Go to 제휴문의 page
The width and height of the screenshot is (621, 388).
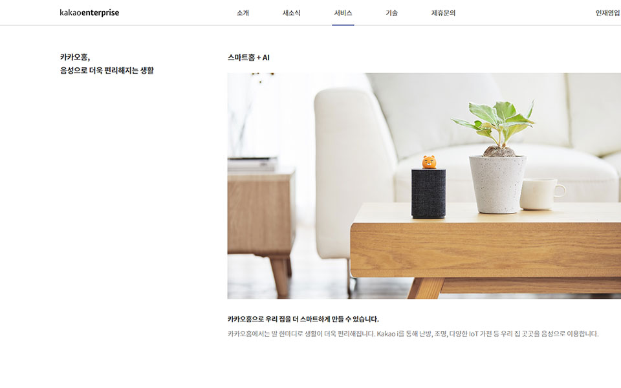(443, 13)
